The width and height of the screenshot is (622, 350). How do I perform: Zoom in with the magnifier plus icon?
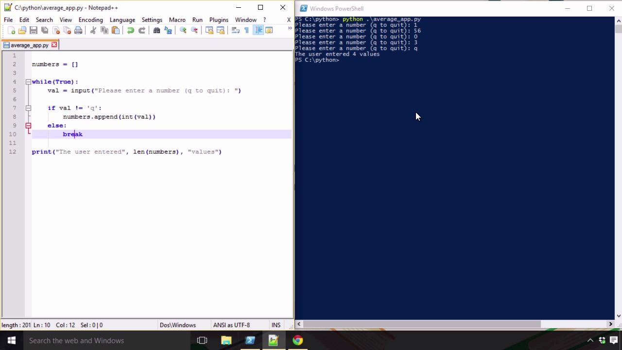pyautogui.click(x=183, y=30)
